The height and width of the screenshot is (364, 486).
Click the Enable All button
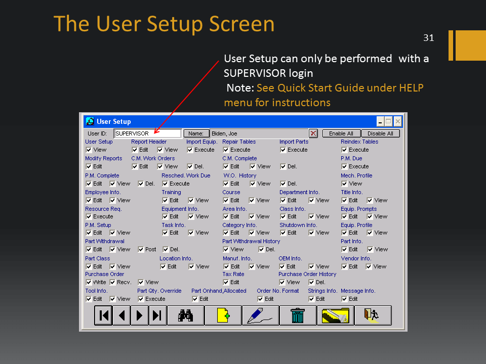point(341,133)
